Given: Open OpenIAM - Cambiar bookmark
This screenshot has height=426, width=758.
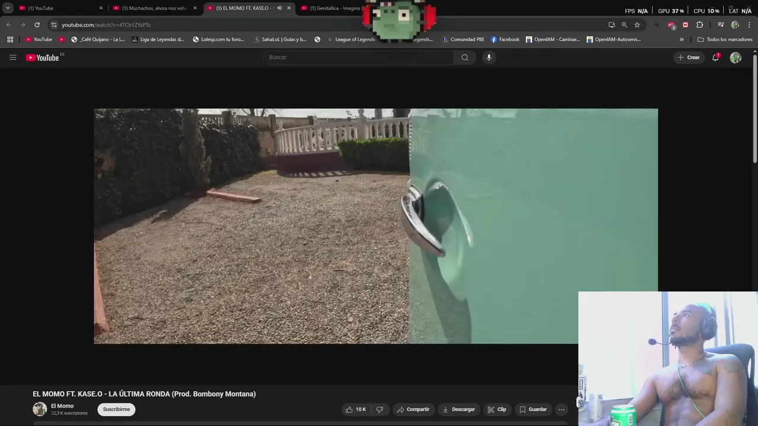Looking at the screenshot, I should coord(553,40).
